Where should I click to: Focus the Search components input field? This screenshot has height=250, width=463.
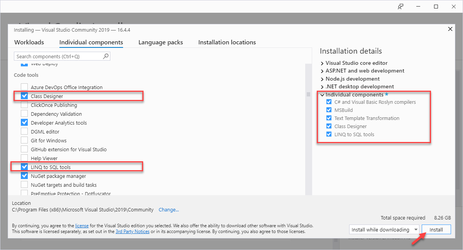tap(62, 56)
